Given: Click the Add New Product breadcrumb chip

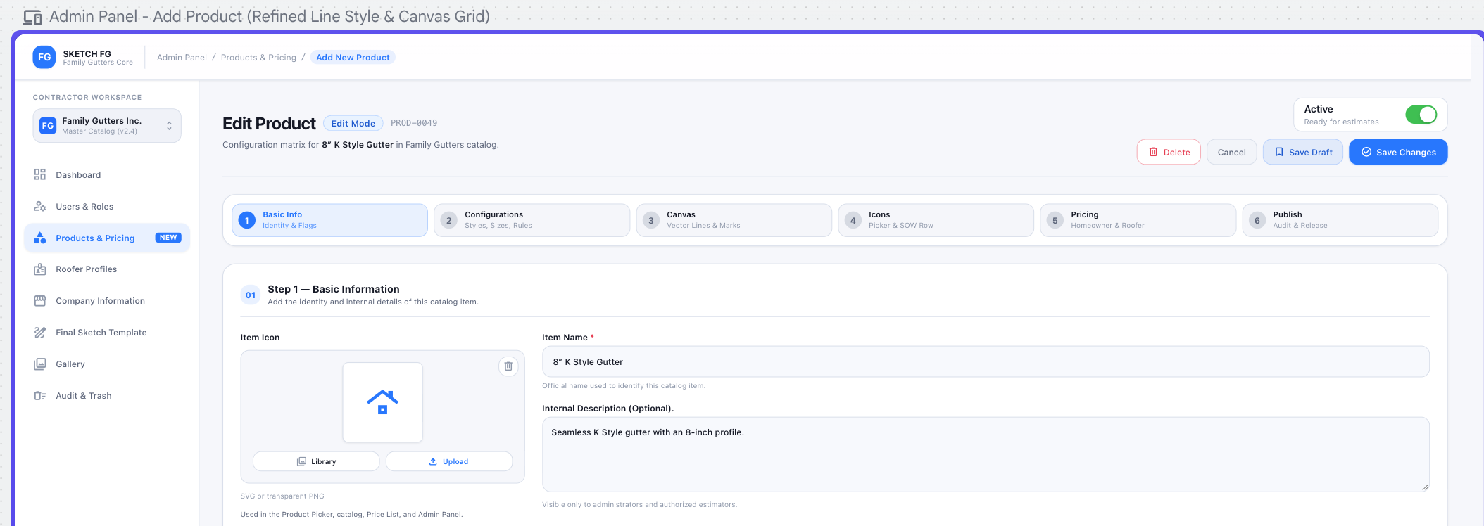Looking at the screenshot, I should click(x=353, y=58).
